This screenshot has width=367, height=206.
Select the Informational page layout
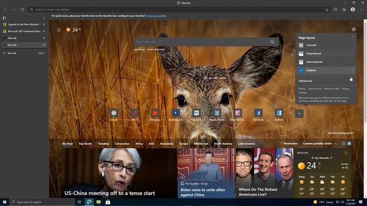tap(326, 62)
